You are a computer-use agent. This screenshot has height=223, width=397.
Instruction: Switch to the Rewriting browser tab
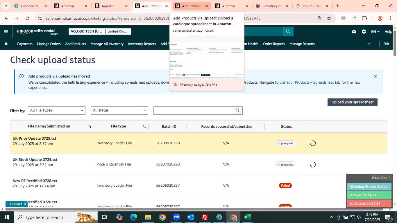(x=272, y=6)
